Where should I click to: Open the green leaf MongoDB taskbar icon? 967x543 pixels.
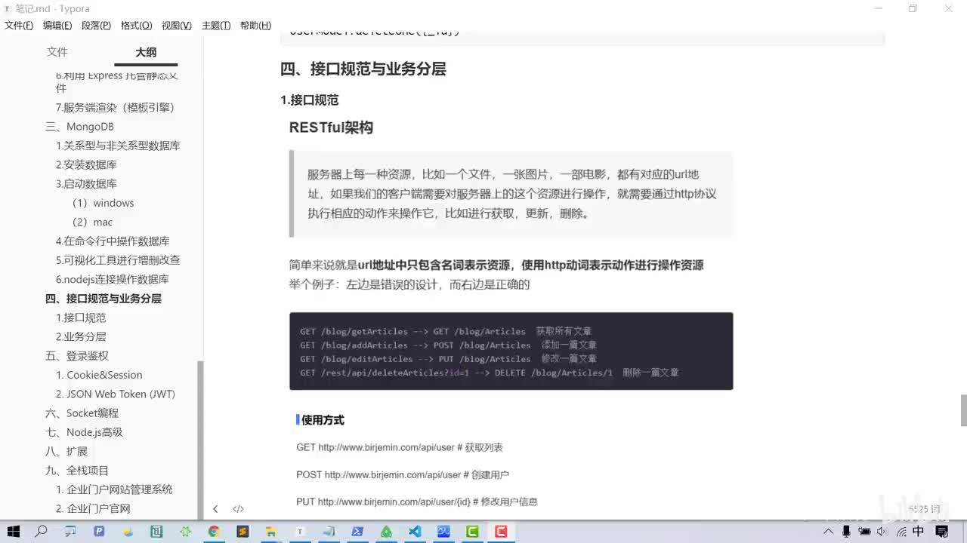386,532
